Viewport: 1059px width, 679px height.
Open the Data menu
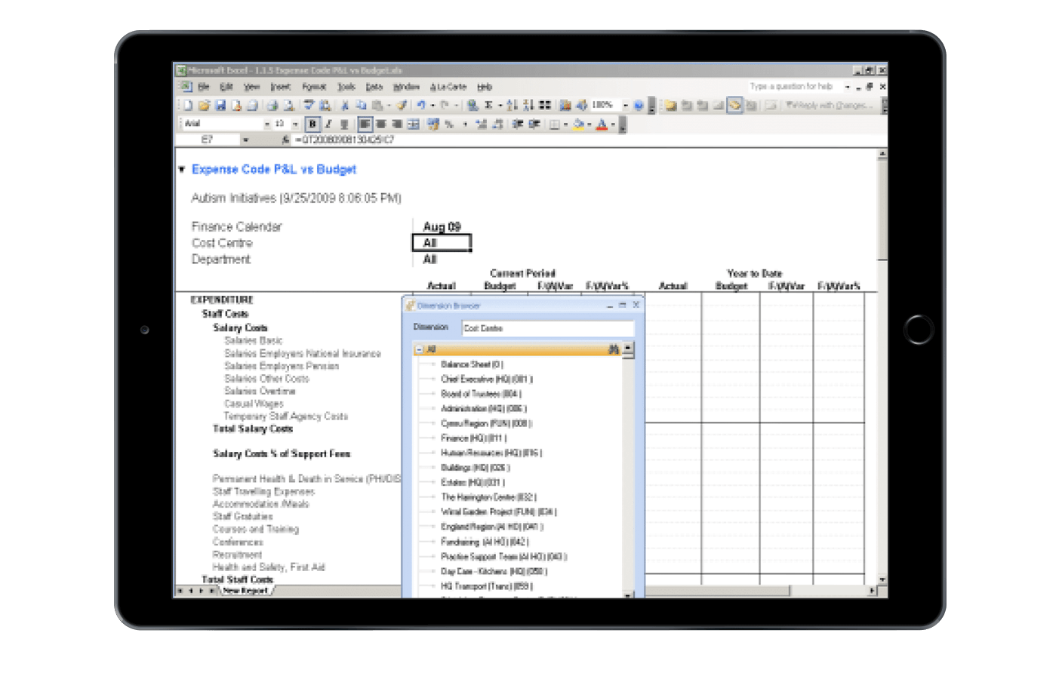[374, 87]
